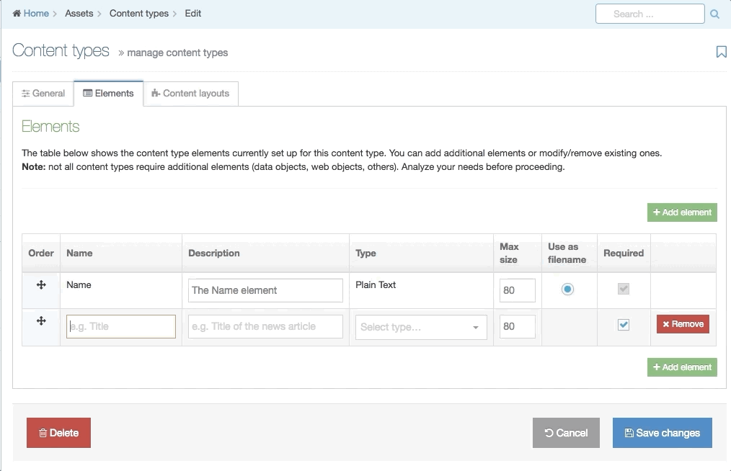The image size is (731, 471).
Task: Uncheck the Required checkbox on the new row
Action: (x=623, y=323)
